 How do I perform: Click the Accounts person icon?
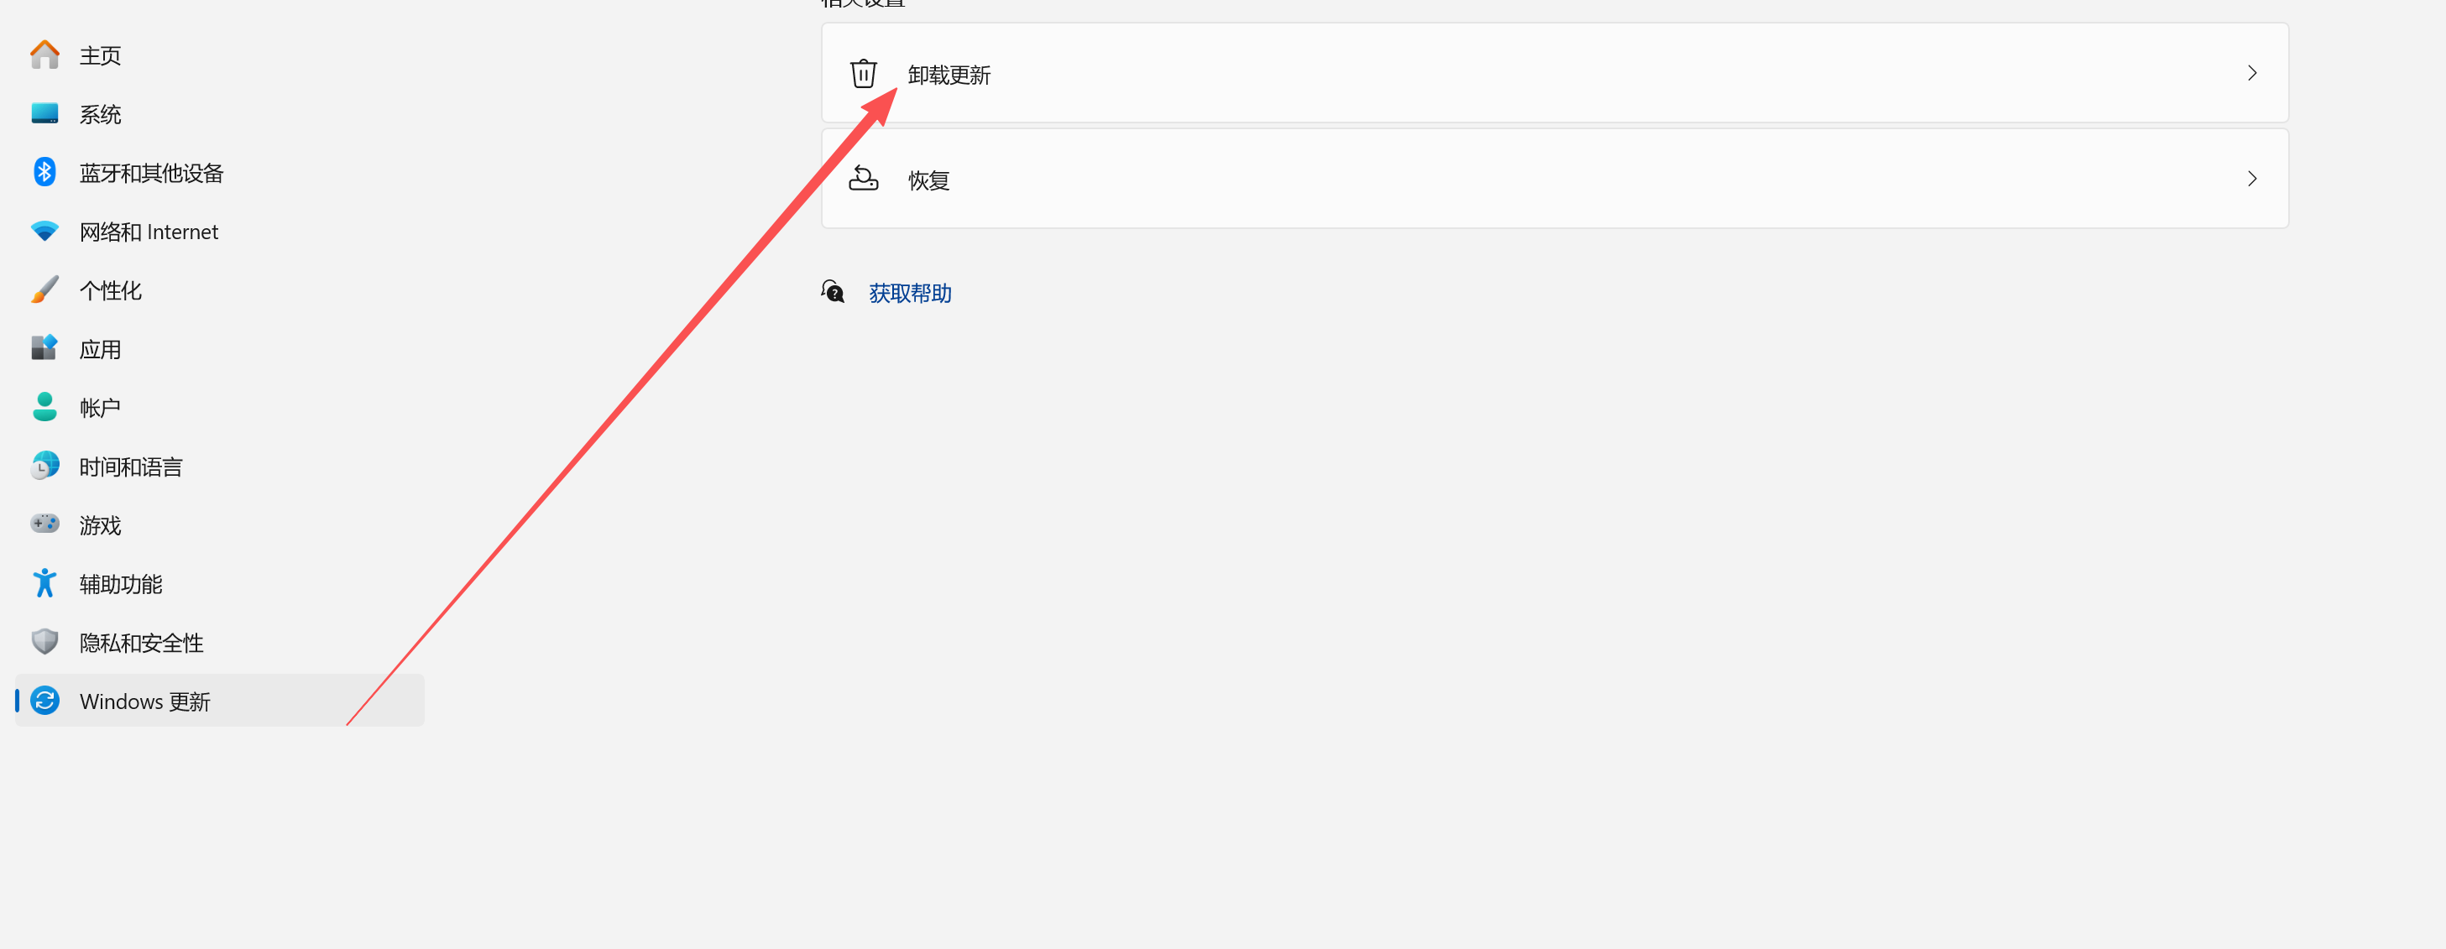click(44, 407)
